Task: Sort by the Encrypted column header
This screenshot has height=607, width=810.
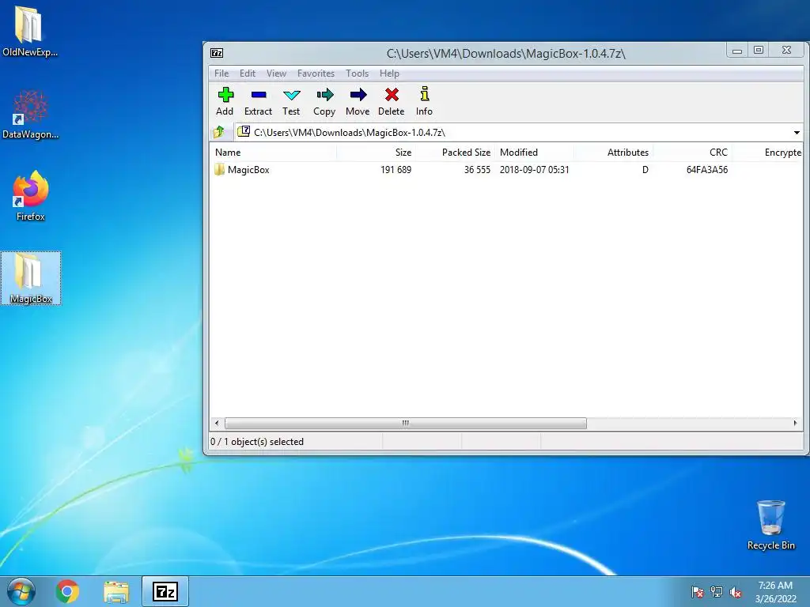Action: pyautogui.click(x=767, y=153)
